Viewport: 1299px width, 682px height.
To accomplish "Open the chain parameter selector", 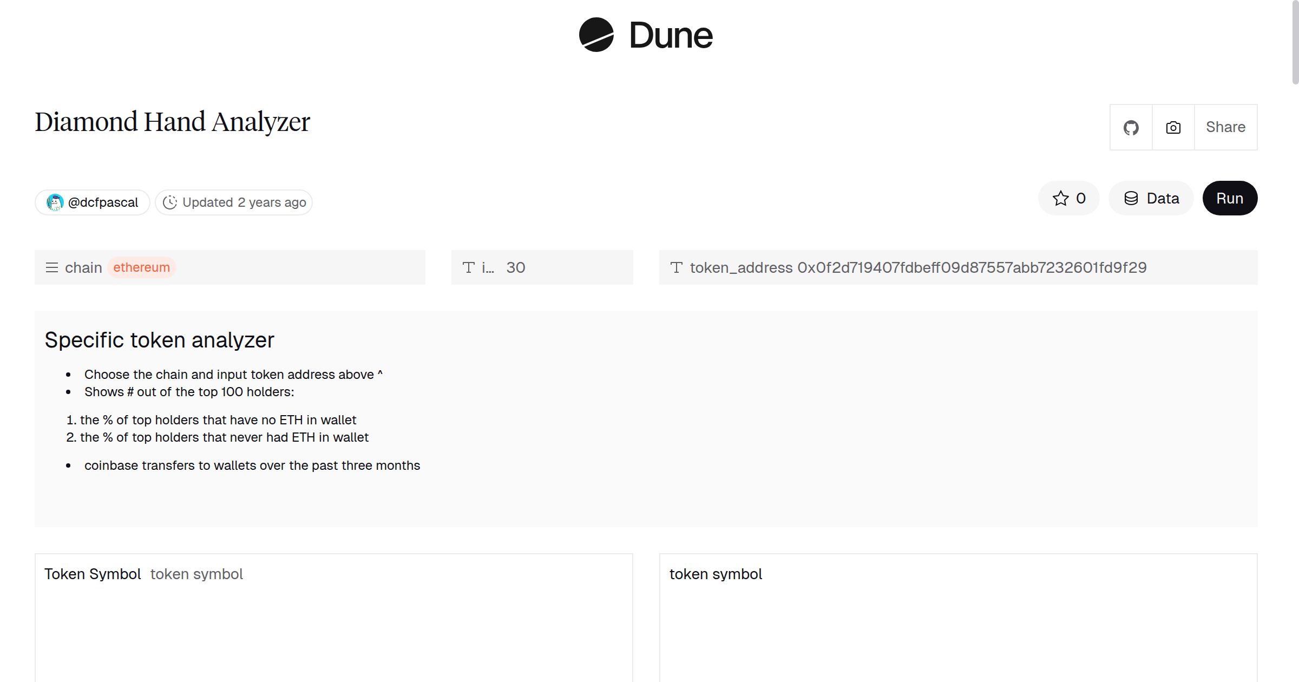I will (230, 267).
